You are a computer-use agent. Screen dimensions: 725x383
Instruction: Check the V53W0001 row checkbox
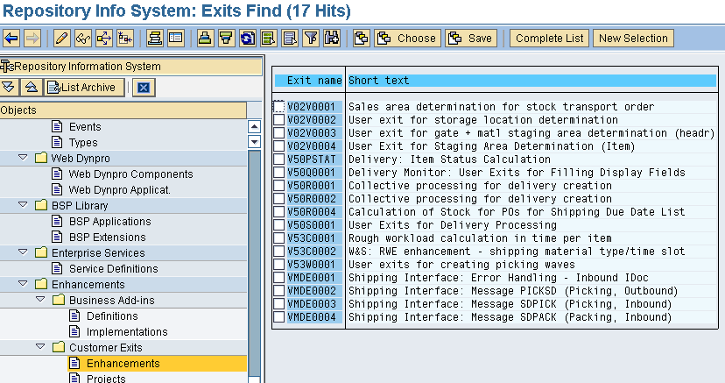click(x=278, y=265)
